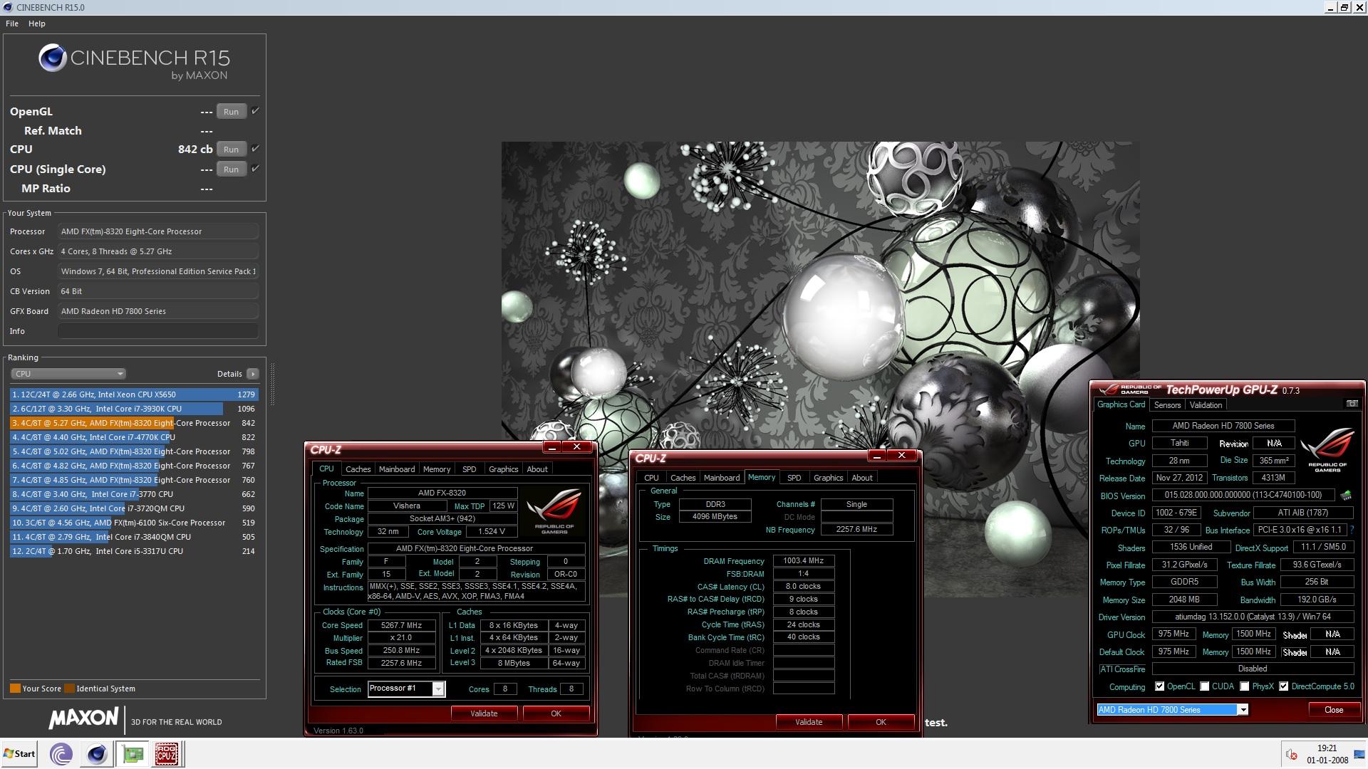The image size is (1368, 769).
Task: Toggle OpenCL checkbox in GPU-Z
Action: pyautogui.click(x=1159, y=687)
